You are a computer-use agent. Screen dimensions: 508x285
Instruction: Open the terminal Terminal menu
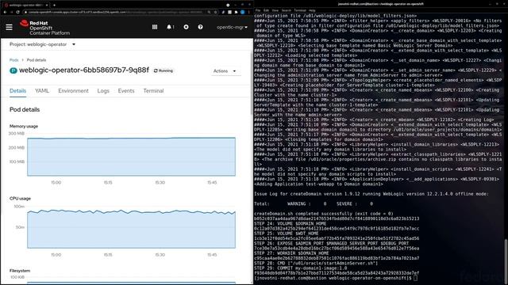(x=300, y=10)
